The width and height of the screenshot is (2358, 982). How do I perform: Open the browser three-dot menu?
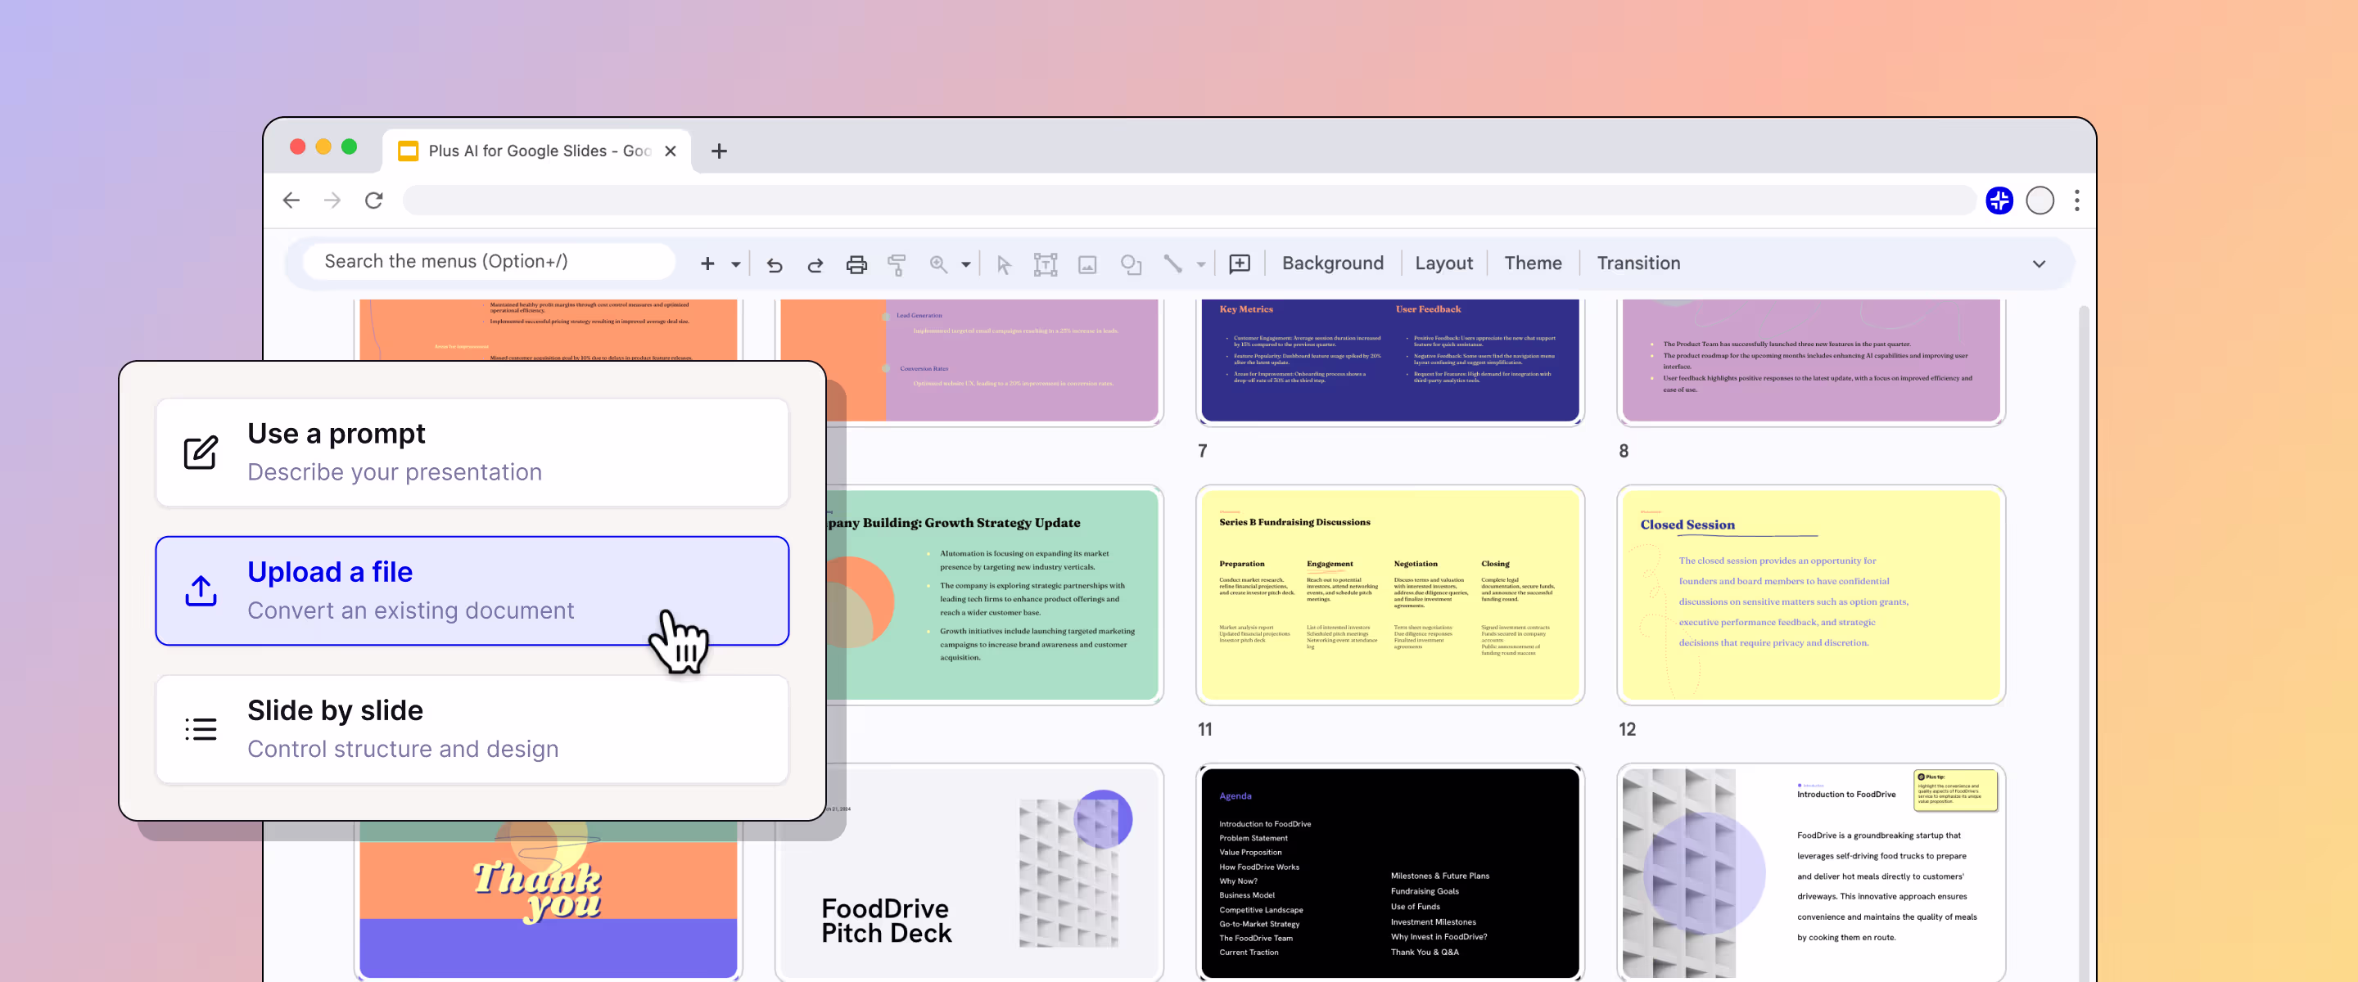[x=2077, y=200]
